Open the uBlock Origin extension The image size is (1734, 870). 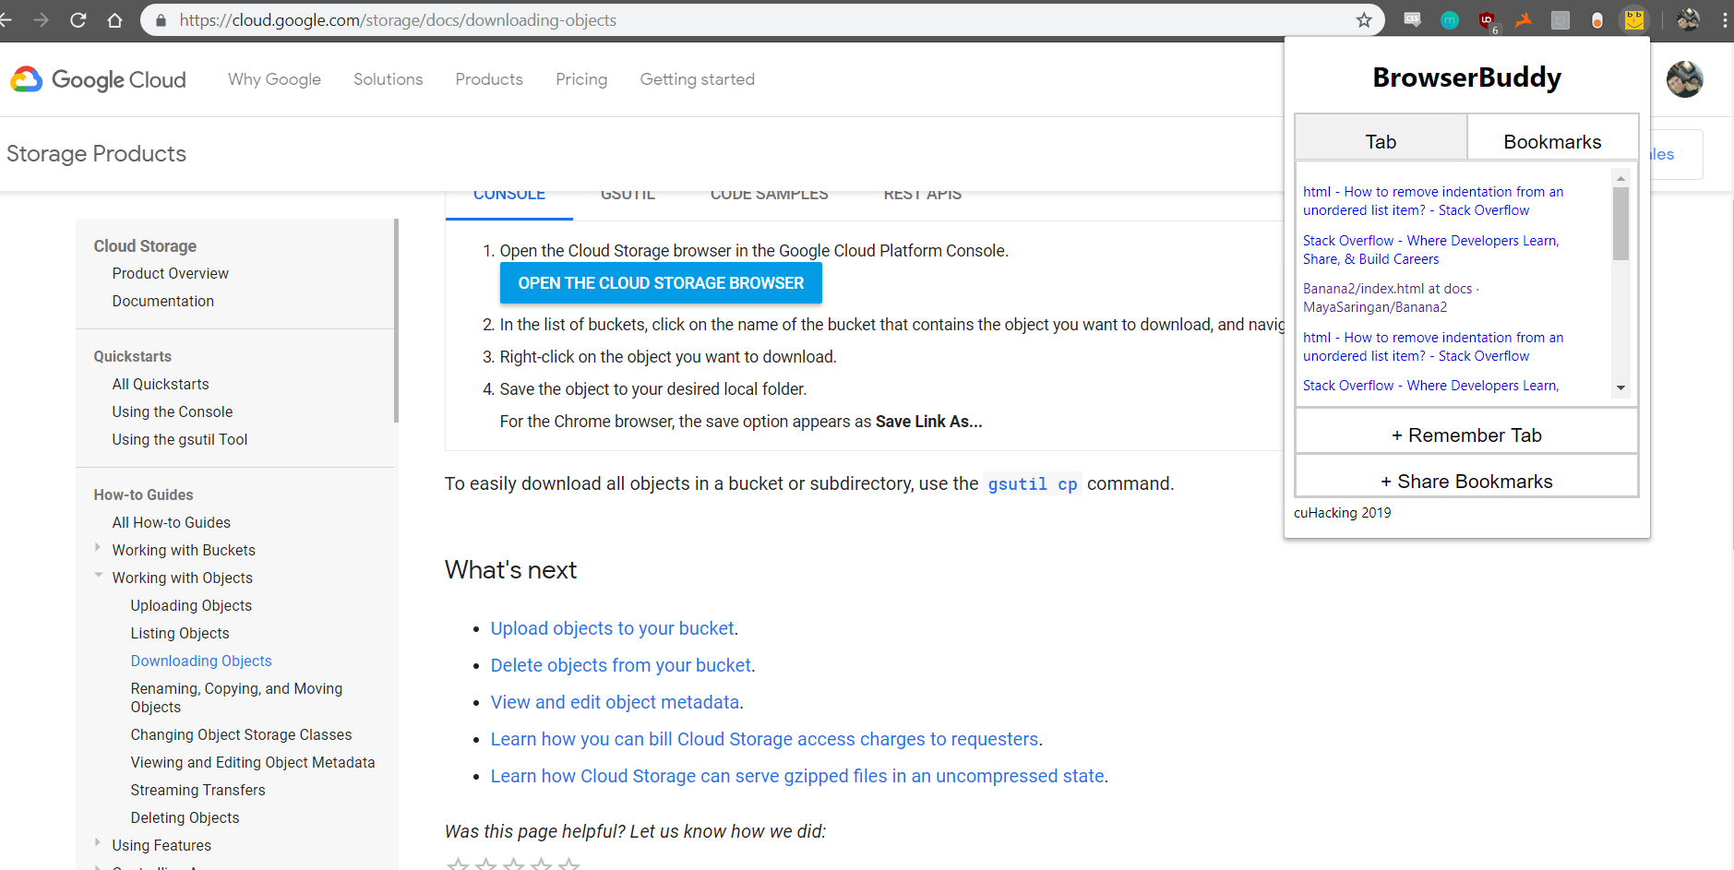pyautogui.click(x=1487, y=19)
